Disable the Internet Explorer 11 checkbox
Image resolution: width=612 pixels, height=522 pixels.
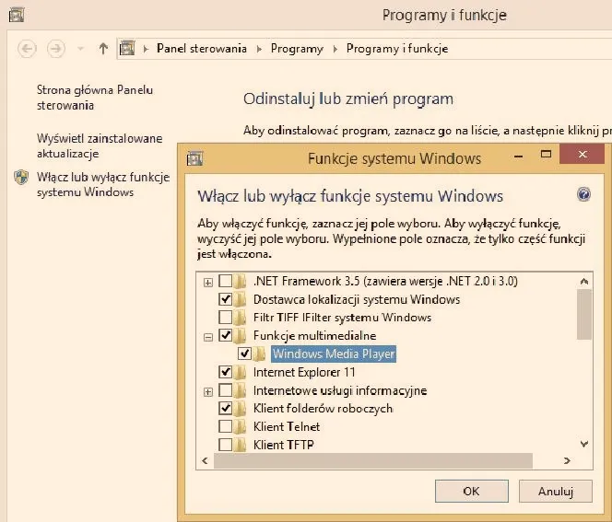(226, 372)
